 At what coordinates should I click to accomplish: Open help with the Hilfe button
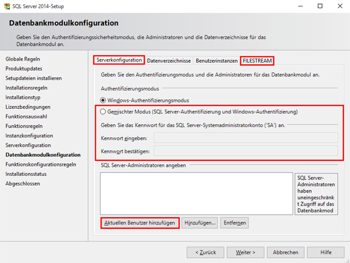326,253
